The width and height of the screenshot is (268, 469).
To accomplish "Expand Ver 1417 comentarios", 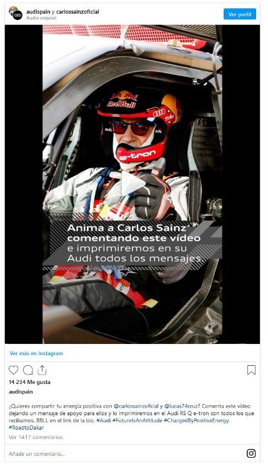I will 36,437.
